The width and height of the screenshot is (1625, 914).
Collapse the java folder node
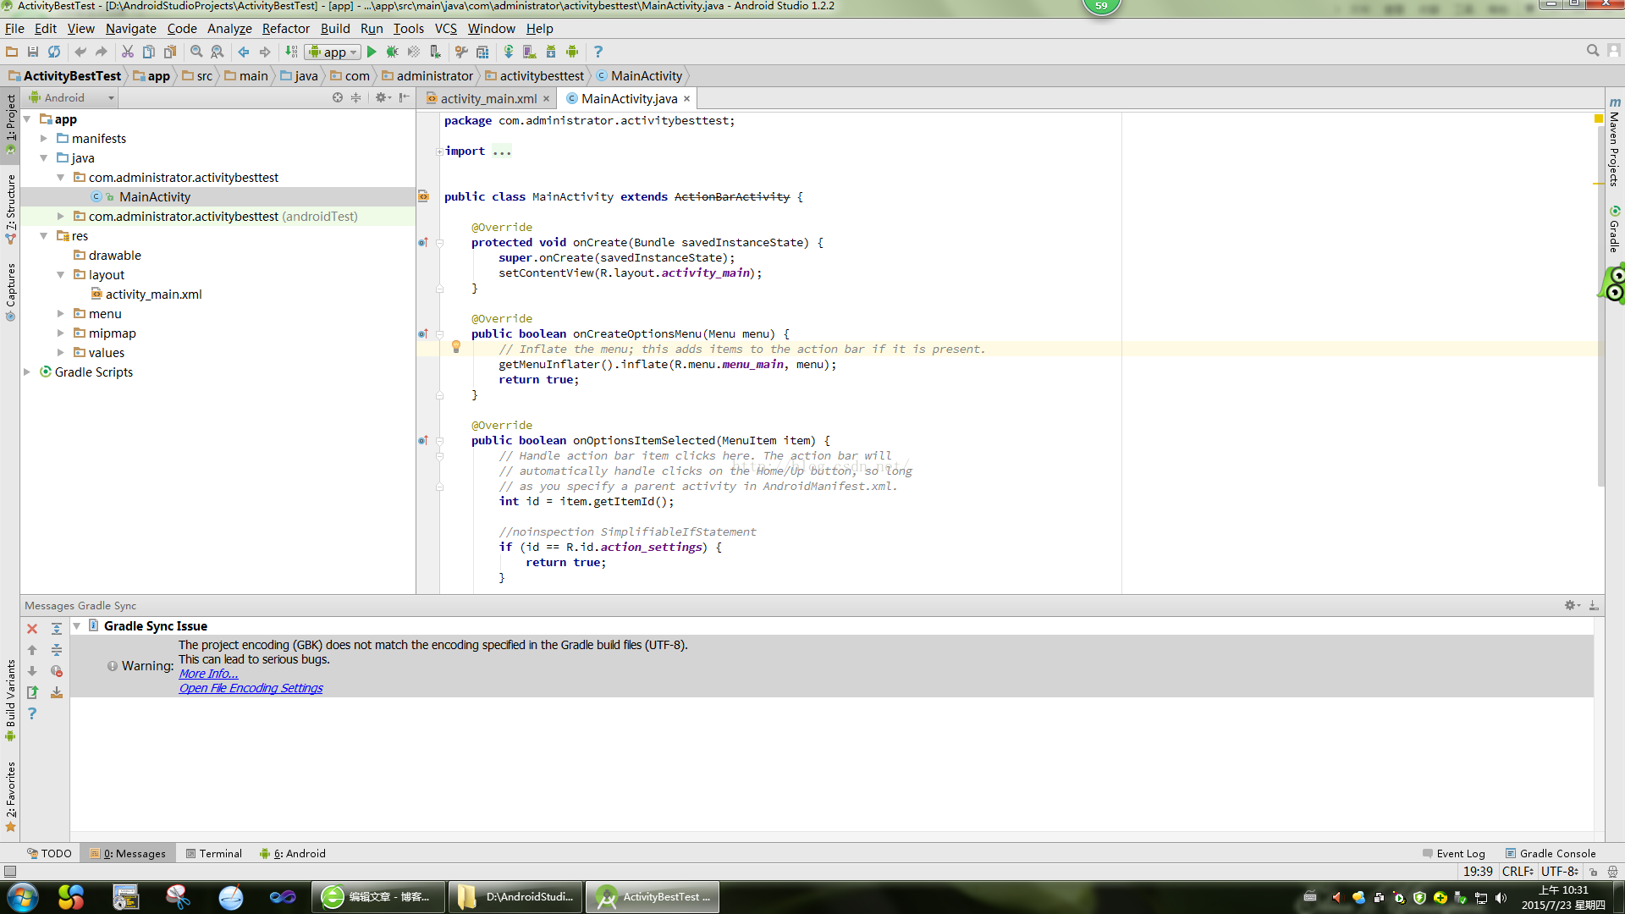point(44,157)
